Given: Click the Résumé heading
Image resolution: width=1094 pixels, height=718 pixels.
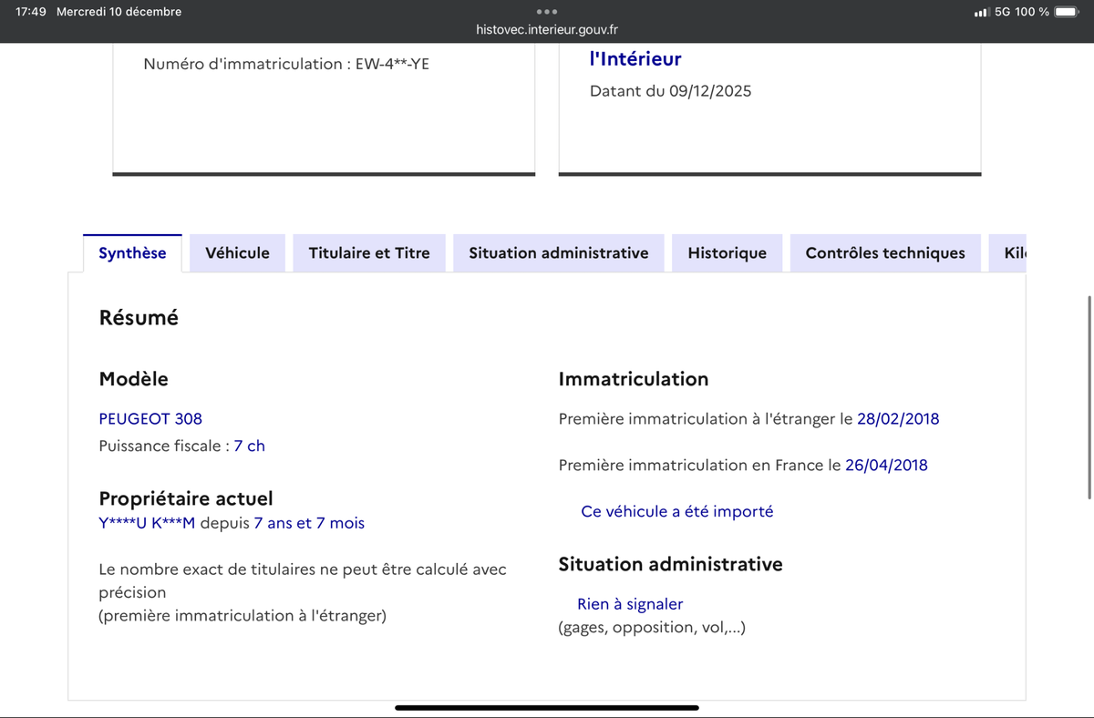Looking at the screenshot, I should point(139,318).
